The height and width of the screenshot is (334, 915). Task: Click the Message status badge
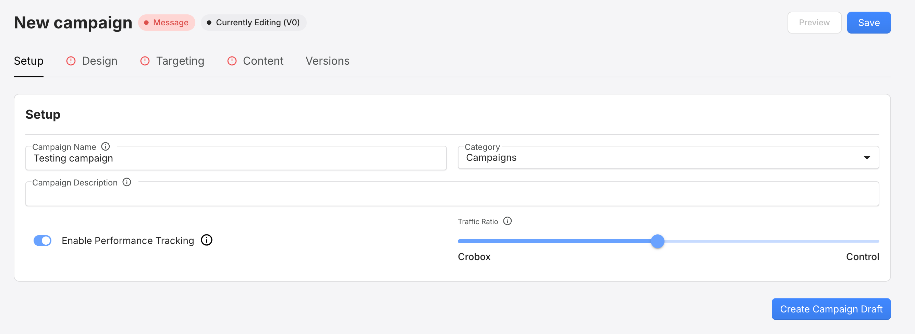(167, 22)
